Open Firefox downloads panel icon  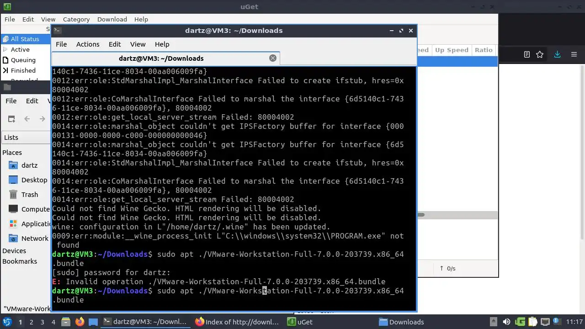[557, 54]
